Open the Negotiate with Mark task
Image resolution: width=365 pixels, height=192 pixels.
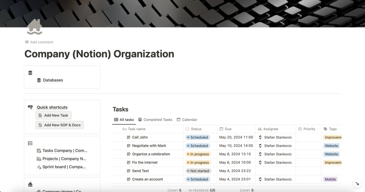[149, 146]
